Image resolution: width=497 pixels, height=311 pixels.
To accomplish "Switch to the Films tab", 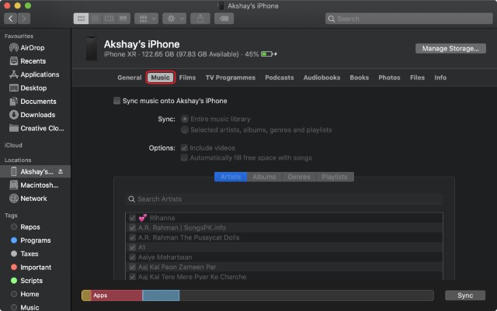I will click(187, 78).
